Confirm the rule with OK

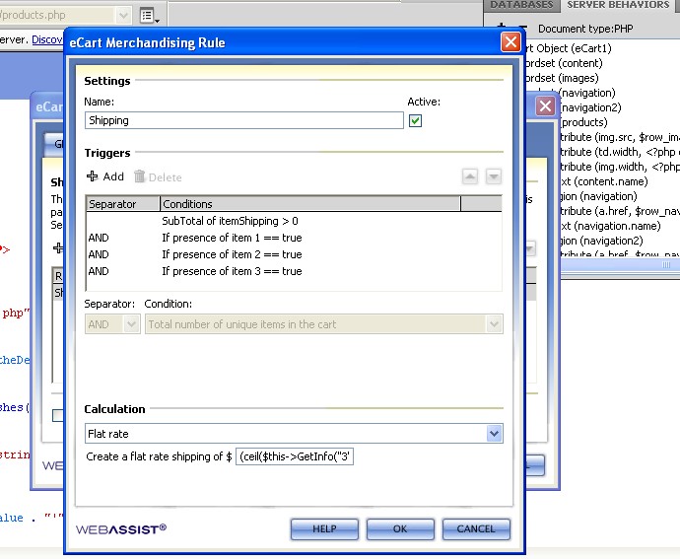click(x=400, y=529)
